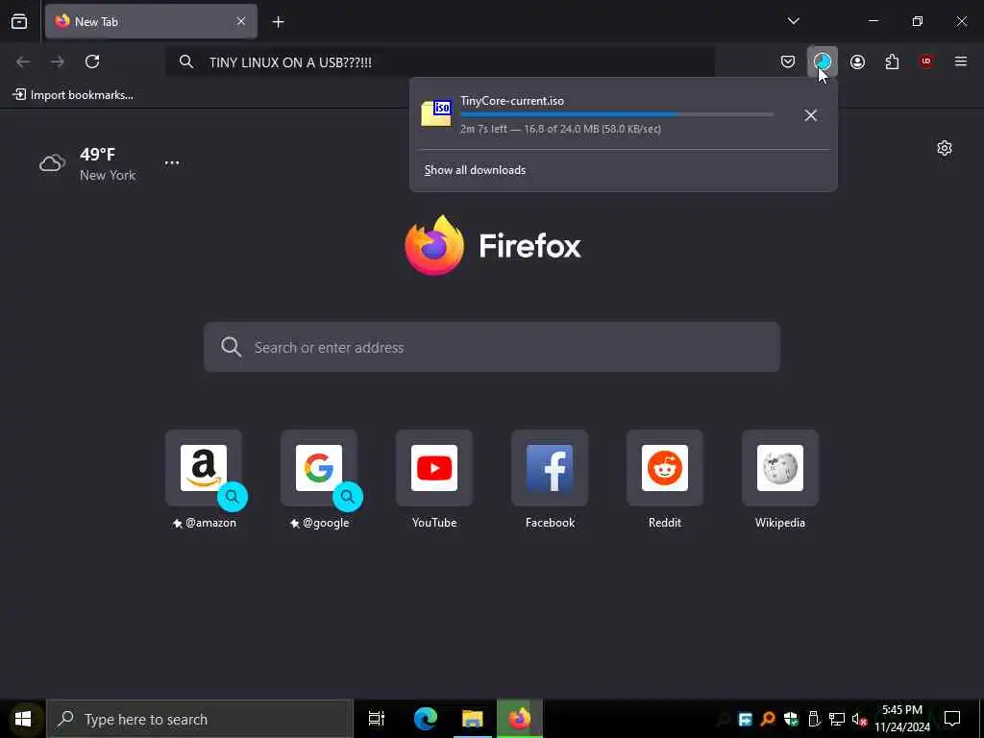The width and height of the screenshot is (984, 738).
Task: Open the network status tray icon
Action: (x=837, y=719)
